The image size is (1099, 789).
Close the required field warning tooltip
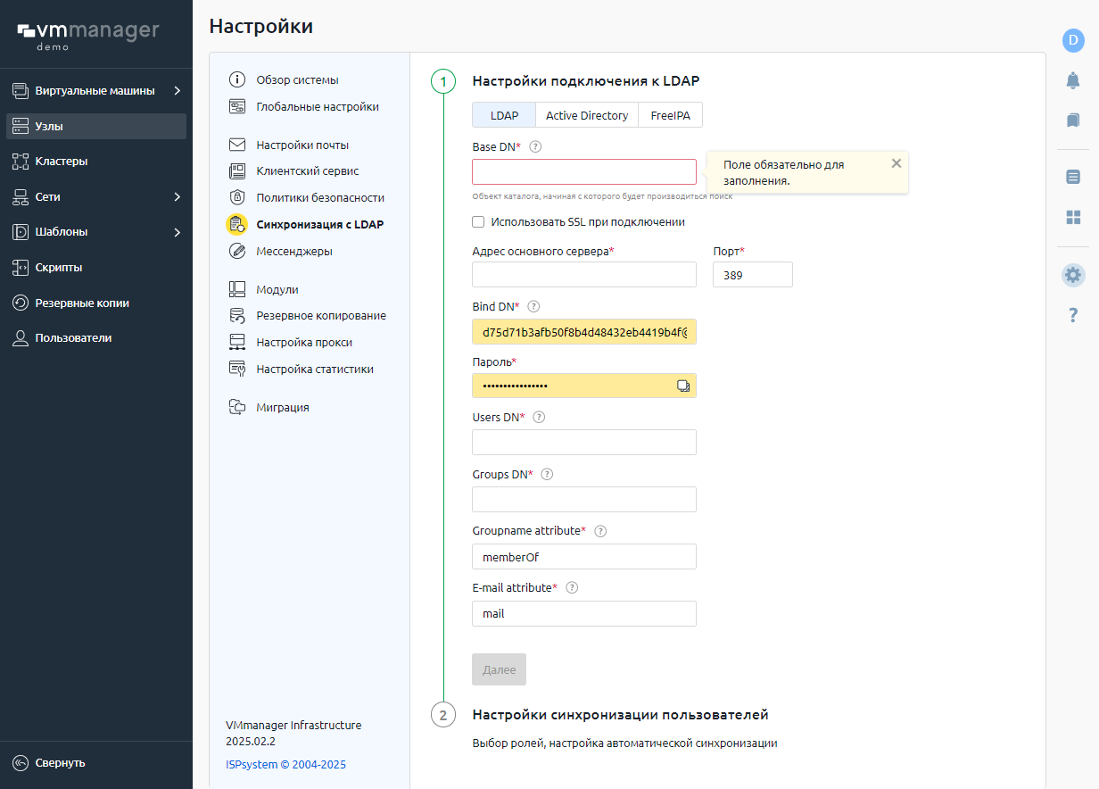(897, 163)
